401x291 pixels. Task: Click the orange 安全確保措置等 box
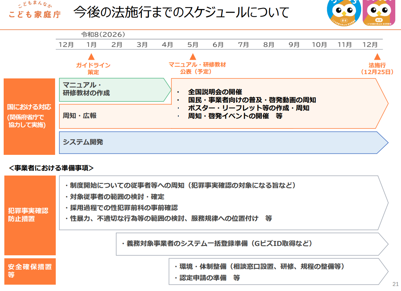pos(29,271)
